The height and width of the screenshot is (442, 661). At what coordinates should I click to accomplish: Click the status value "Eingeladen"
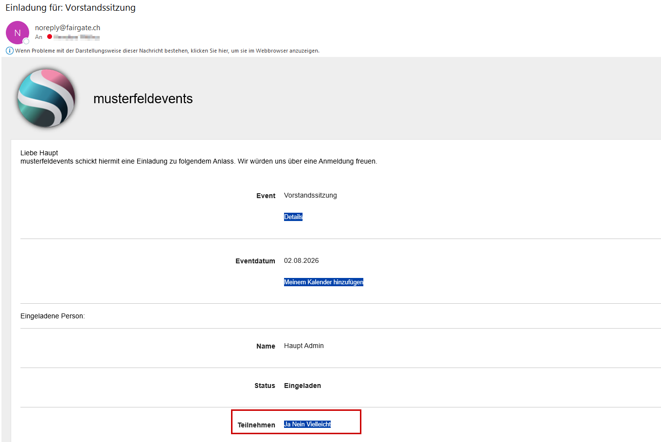pos(302,386)
